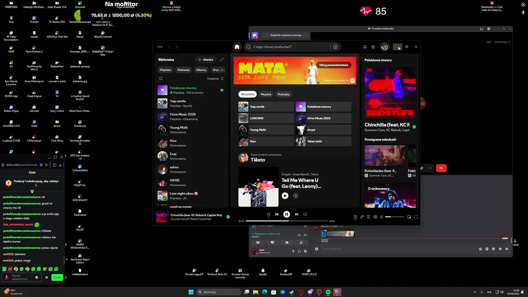Hide notifications with Ukryj powiadomienia
This screenshot has height=297, width=528.
[334, 65]
